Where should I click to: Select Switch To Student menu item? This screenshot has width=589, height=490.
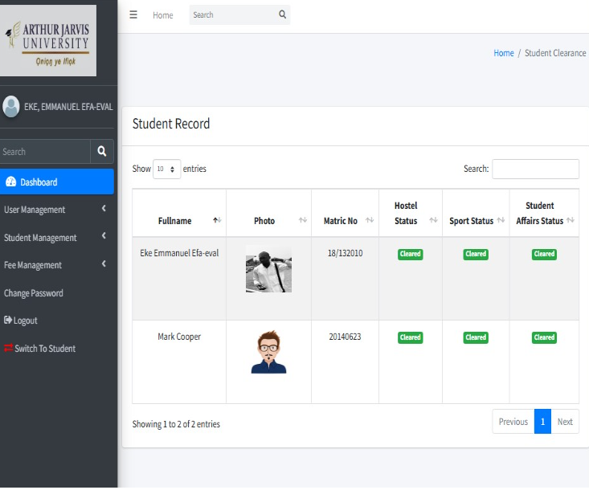[57, 349]
